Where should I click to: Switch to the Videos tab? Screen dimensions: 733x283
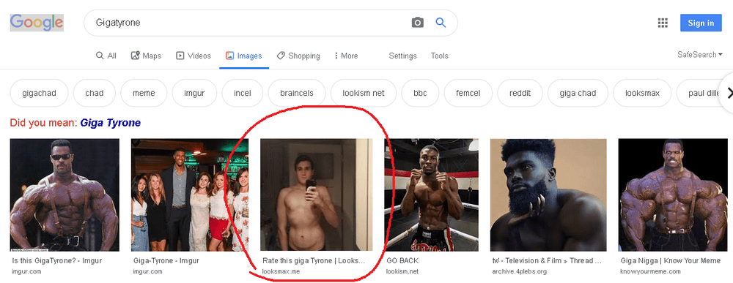pos(194,56)
